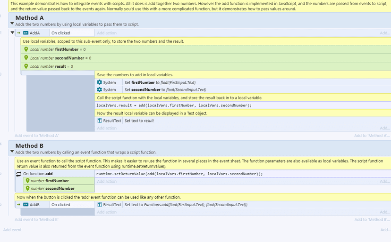Click the AddA button object icon
391x242 pixels.
point(25,33)
